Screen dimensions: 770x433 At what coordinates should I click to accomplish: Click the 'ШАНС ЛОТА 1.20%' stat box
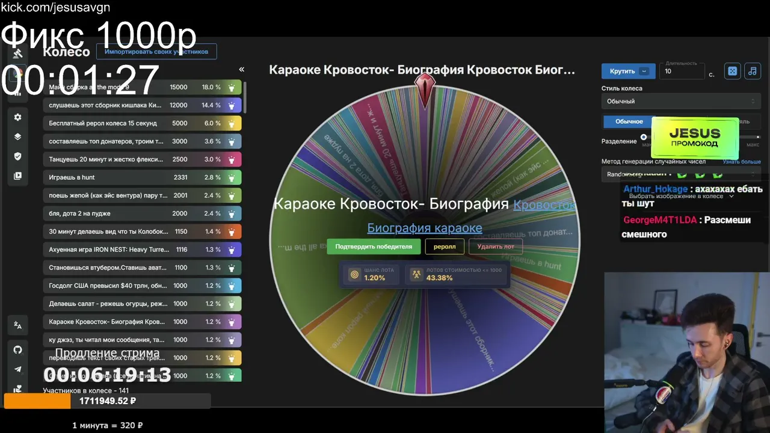pyautogui.click(x=371, y=274)
